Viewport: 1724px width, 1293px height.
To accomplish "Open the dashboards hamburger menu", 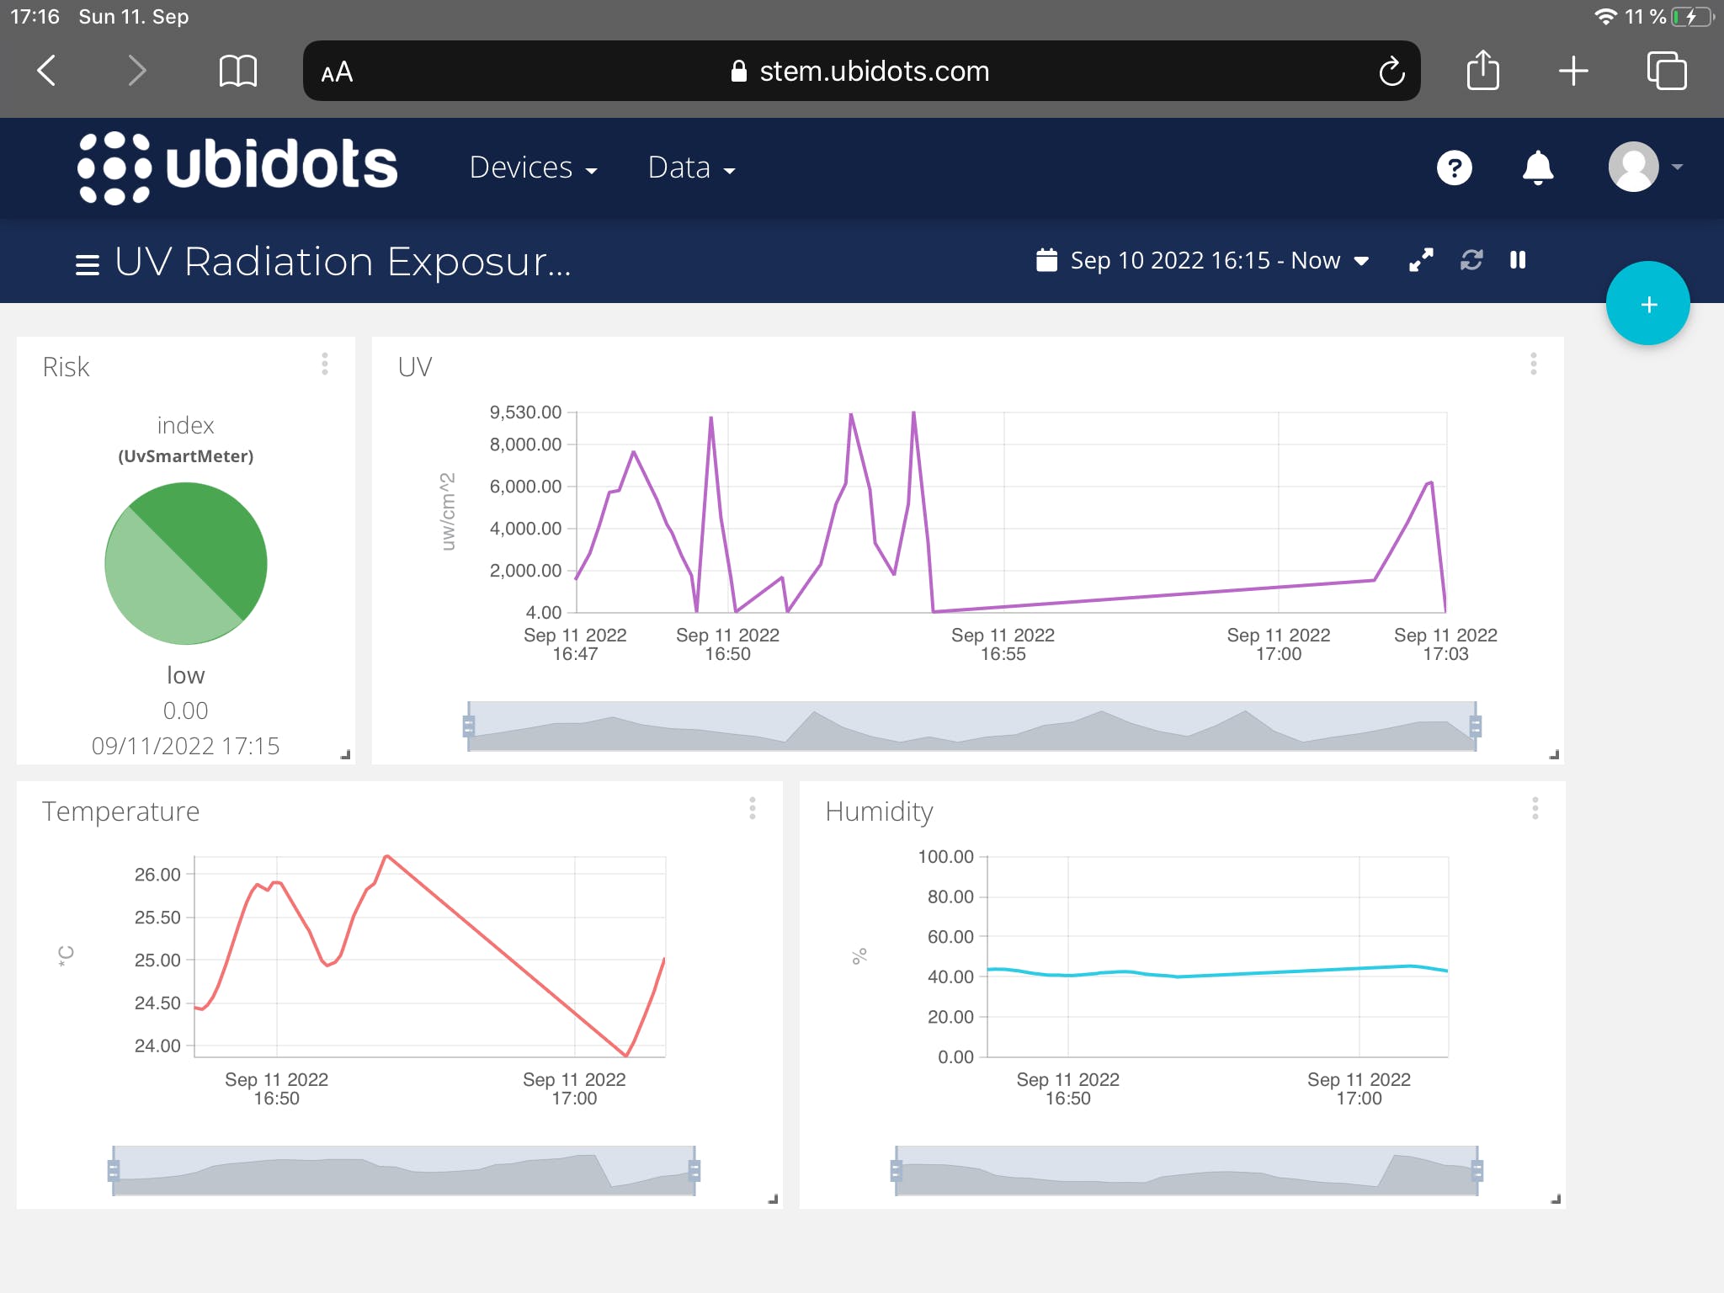I will 88,264.
